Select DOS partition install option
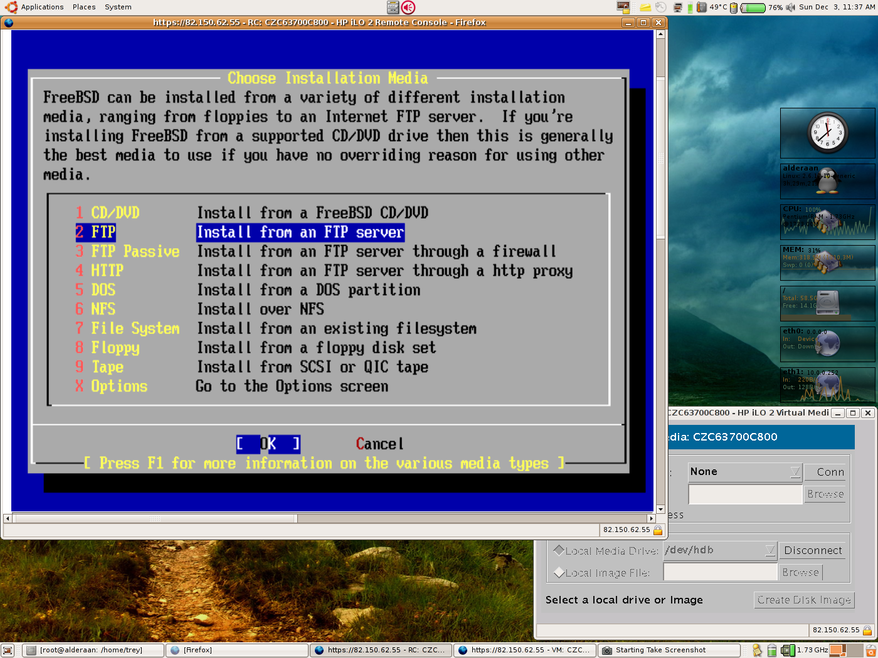Viewport: 878px width, 658px height. click(x=248, y=290)
